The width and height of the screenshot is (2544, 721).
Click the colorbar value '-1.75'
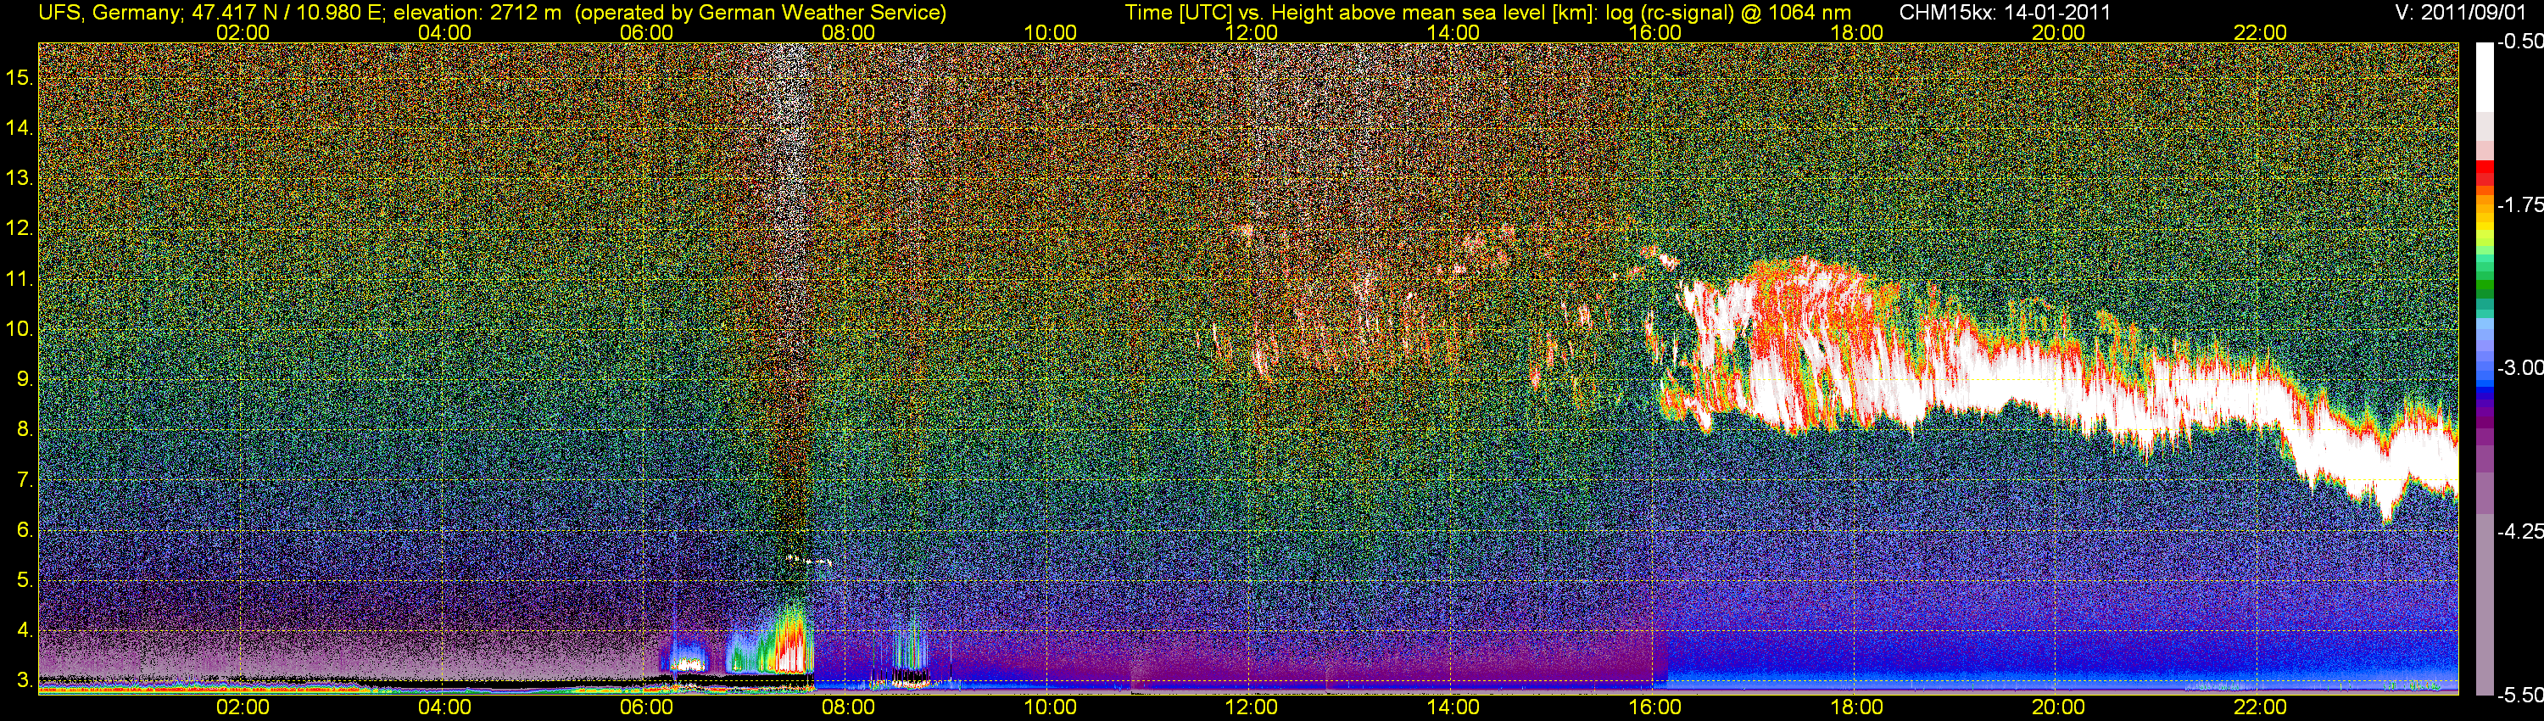(2520, 205)
